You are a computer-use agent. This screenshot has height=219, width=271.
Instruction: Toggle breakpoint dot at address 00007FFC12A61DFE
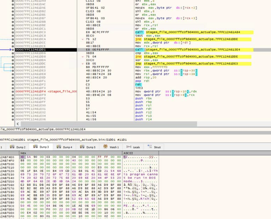13,98
